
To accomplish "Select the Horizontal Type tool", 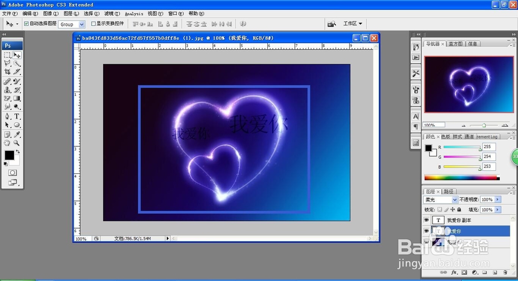I will pos(17,116).
